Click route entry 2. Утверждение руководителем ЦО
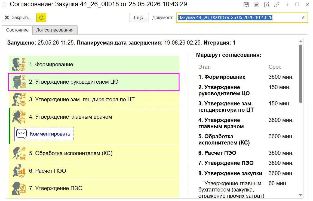313x201 pixels. [224, 90]
